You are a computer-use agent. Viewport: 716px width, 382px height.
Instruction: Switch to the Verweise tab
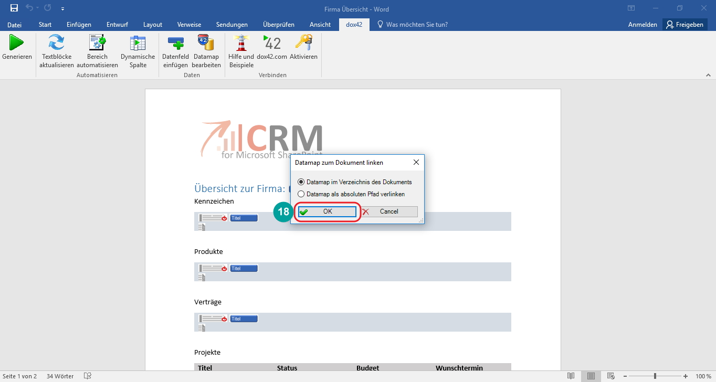189,25
